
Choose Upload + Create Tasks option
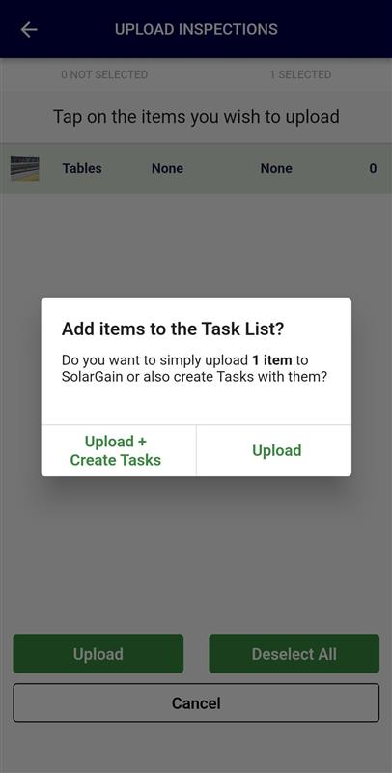point(118,450)
